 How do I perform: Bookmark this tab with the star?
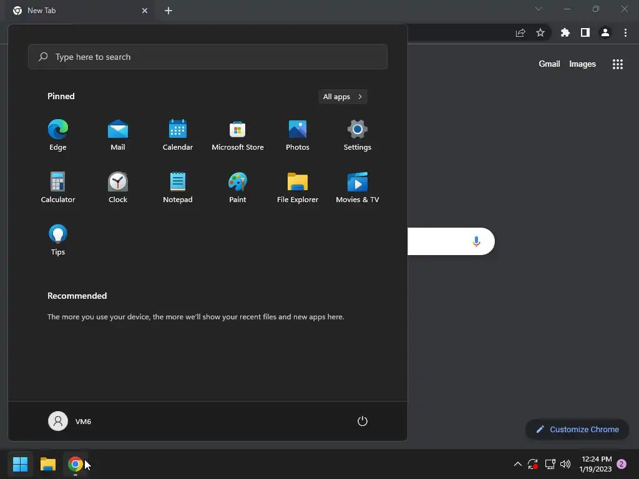pos(540,32)
